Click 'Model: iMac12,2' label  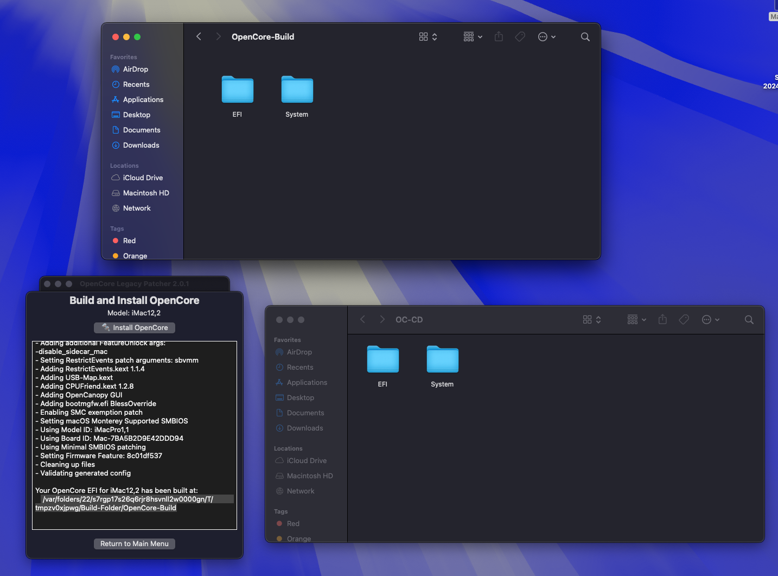pos(134,313)
